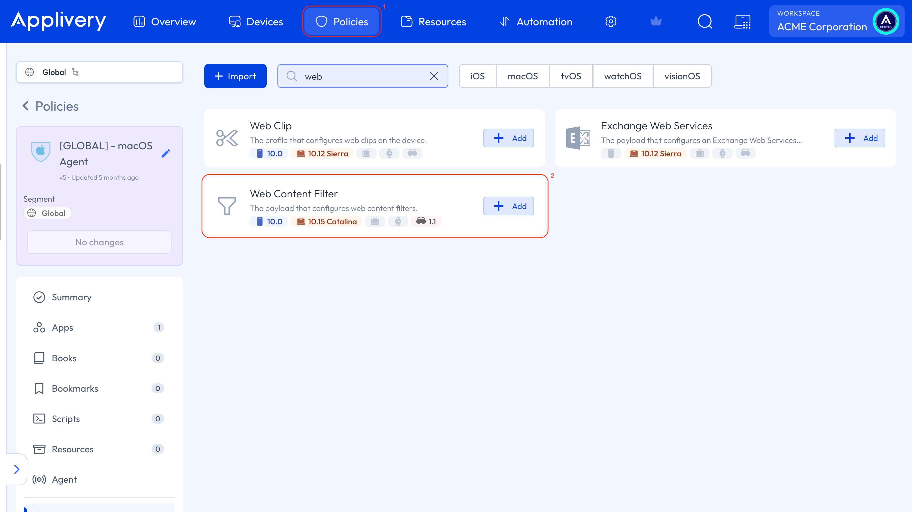The height and width of the screenshot is (512, 912).
Task: Filter by macOS platform
Action: click(522, 76)
